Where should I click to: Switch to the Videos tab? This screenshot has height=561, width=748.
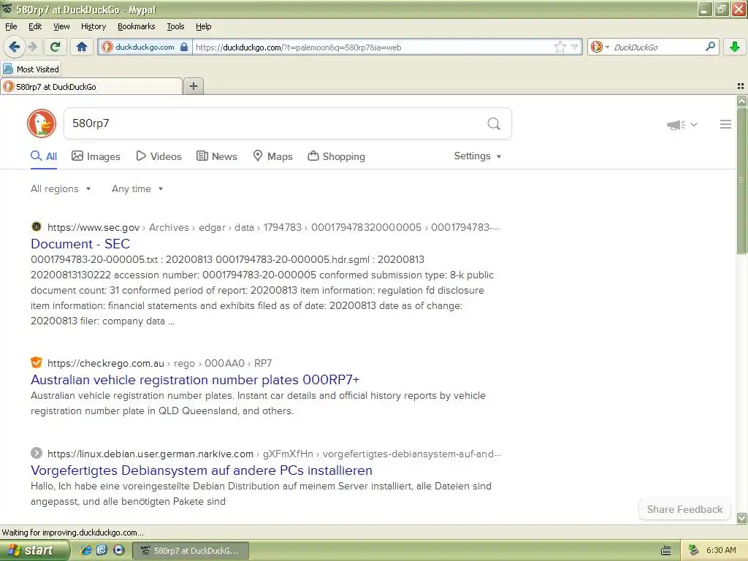(x=159, y=156)
